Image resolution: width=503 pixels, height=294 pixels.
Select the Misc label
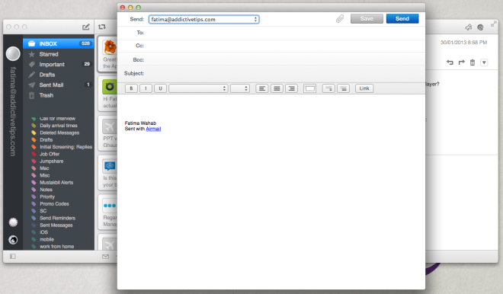(45, 175)
